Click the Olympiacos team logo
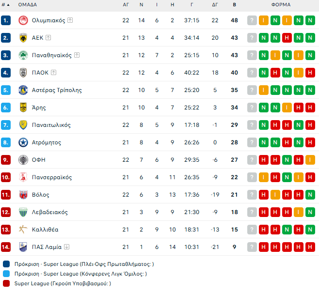 click(23, 20)
